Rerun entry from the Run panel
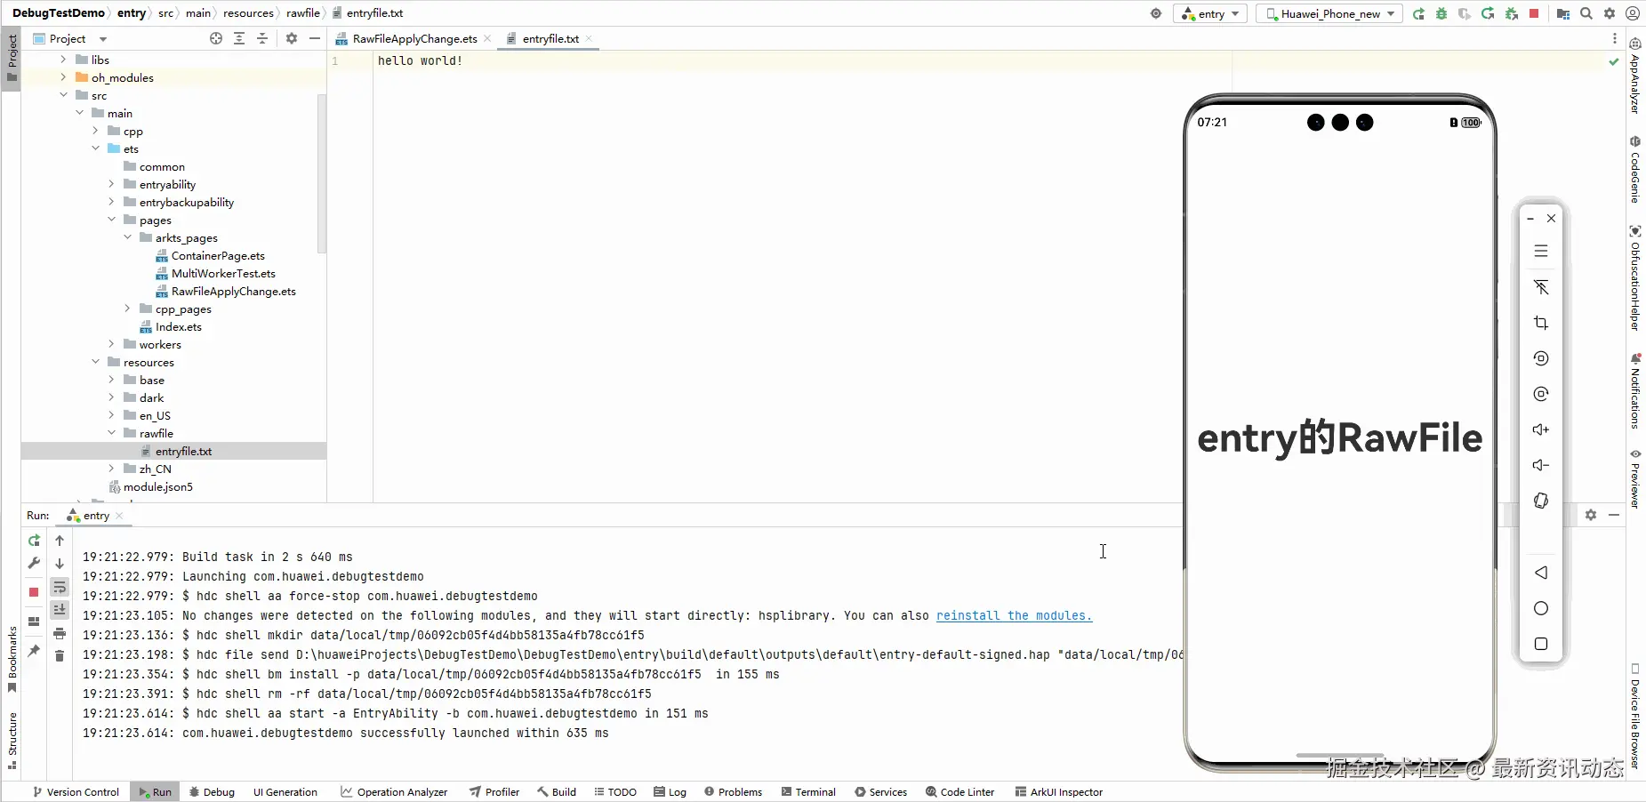The width and height of the screenshot is (1646, 802). point(34,541)
